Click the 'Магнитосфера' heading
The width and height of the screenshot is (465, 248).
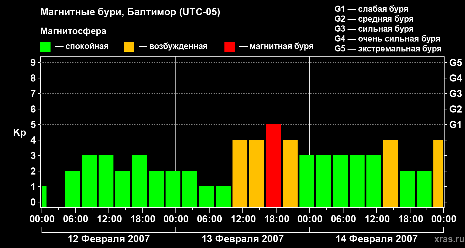(73, 31)
